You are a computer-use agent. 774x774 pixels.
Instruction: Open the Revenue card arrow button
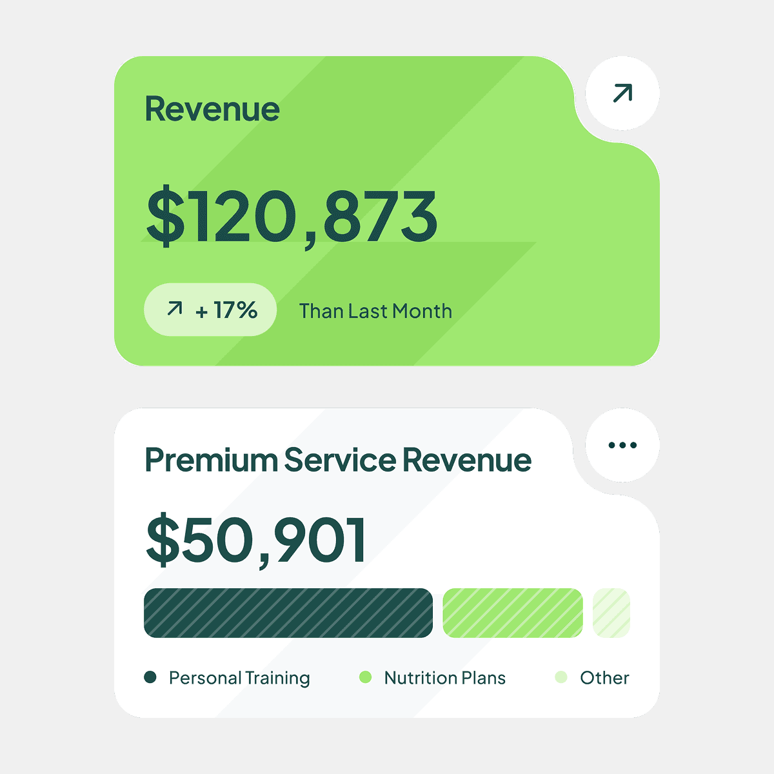(622, 94)
